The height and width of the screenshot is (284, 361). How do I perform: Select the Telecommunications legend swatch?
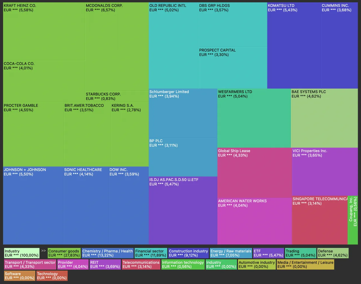click(x=141, y=264)
